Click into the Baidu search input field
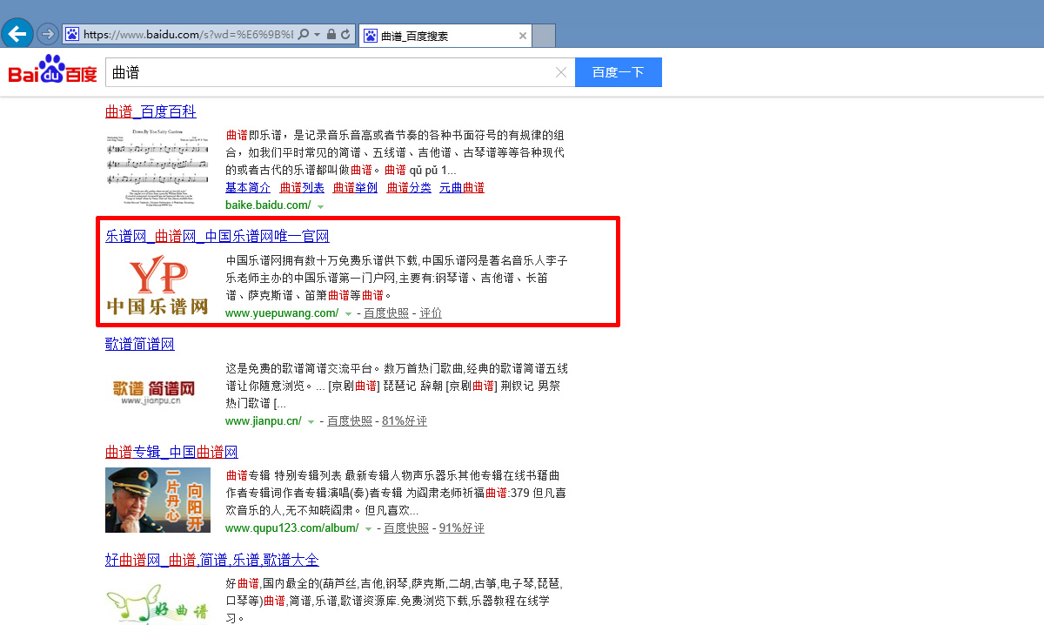This screenshot has height=625, width=1044. pyautogui.click(x=331, y=72)
